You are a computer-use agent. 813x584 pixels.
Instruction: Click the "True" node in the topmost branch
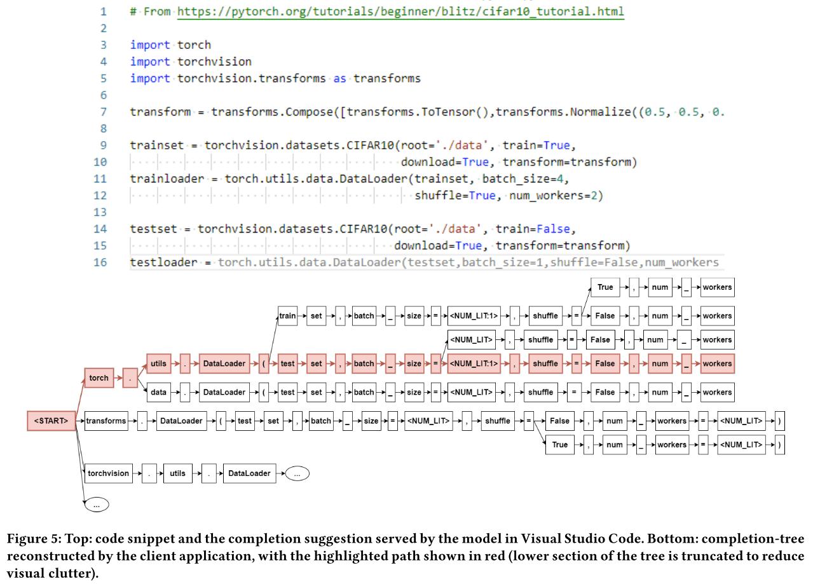605,287
